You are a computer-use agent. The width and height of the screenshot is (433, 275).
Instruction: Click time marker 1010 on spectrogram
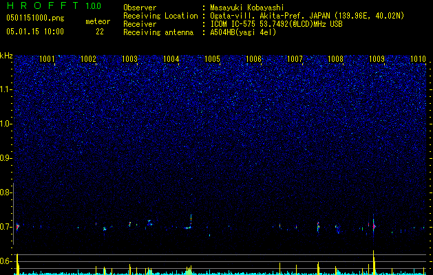(x=418, y=58)
